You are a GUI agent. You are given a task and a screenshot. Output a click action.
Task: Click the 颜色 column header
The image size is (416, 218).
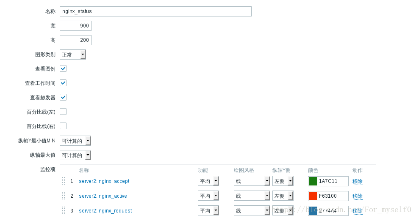pyautogui.click(x=313, y=170)
